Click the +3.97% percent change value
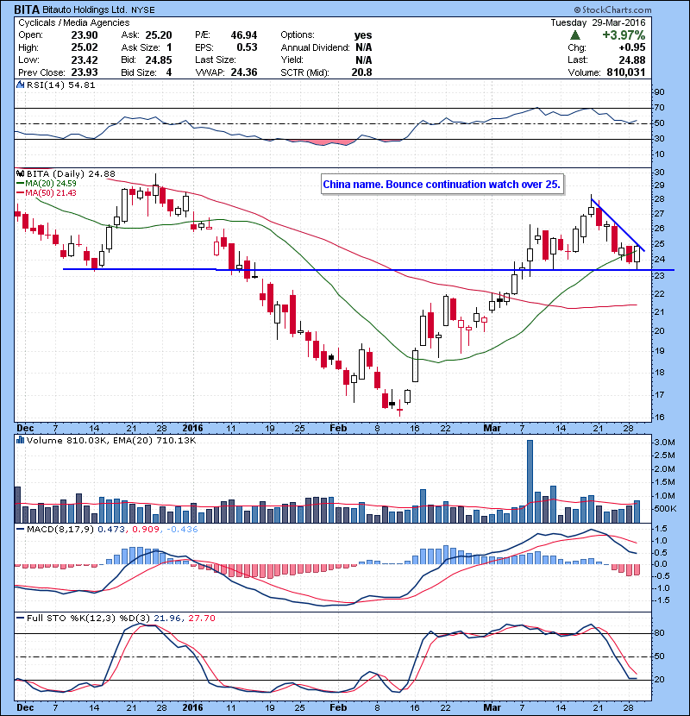The height and width of the screenshot is (716, 690). pos(624,35)
